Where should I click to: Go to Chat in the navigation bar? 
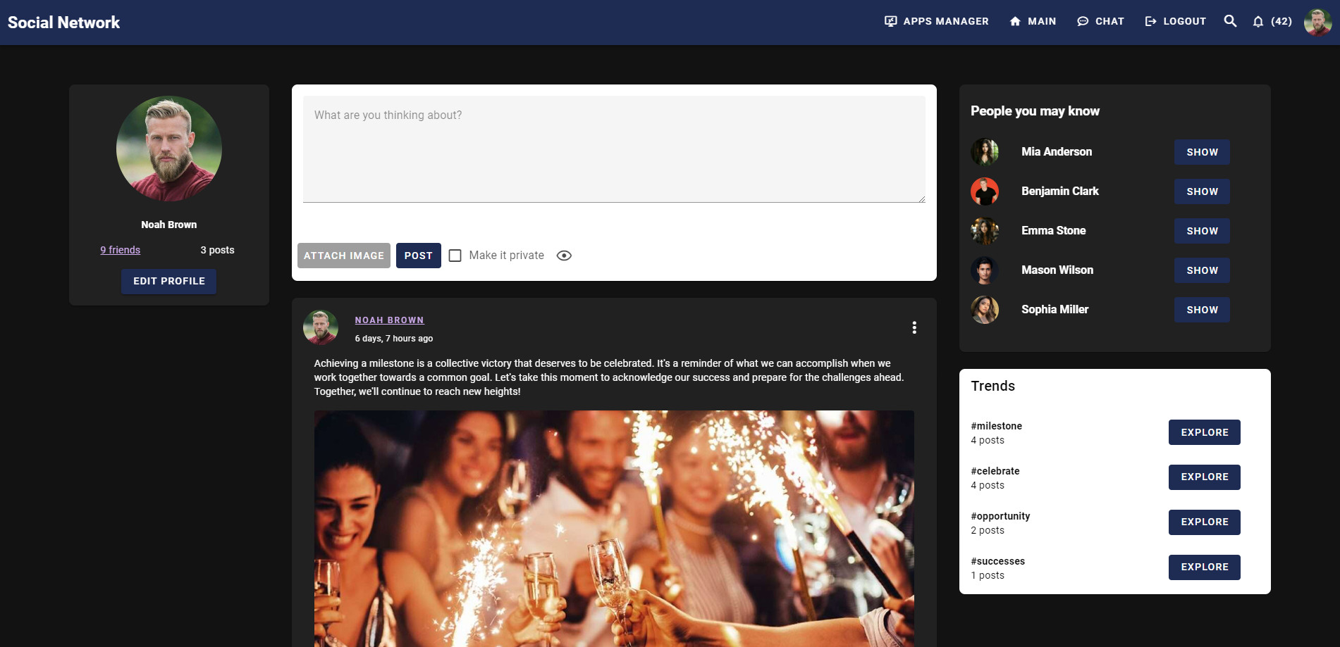pos(1100,22)
